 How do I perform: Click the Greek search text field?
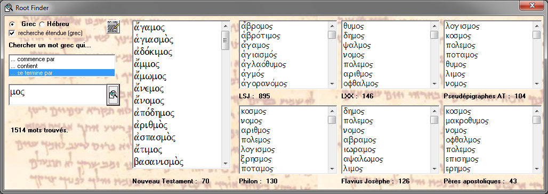pos(58,95)
